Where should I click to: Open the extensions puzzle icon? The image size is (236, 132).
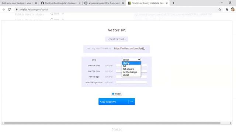(227, 10)
